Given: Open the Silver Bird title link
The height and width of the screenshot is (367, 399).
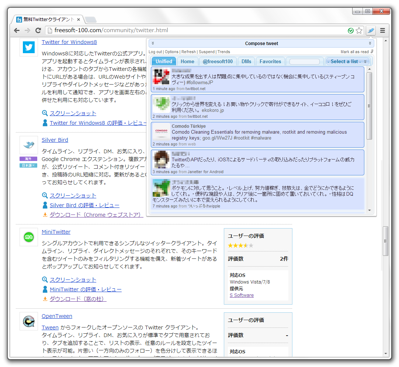Looking at the screenshot, I should click(x=55, y=140).
